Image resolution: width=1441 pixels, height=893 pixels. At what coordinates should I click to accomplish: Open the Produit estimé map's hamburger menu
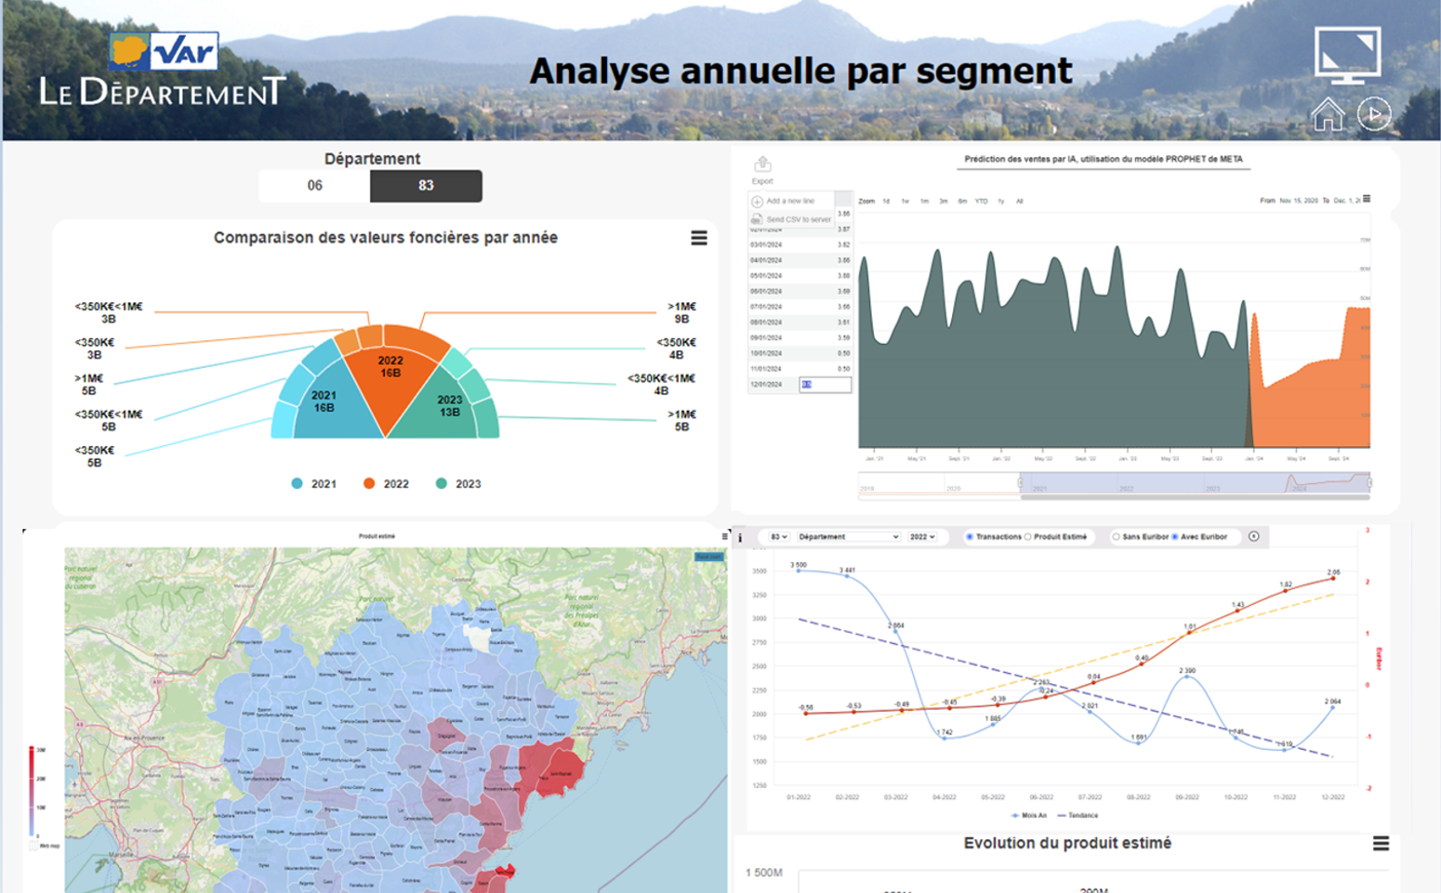tap(724, 536)
